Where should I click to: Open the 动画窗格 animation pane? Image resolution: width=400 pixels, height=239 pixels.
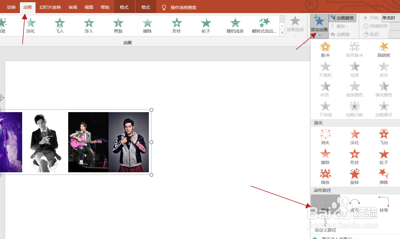click(x=342, y=18)
